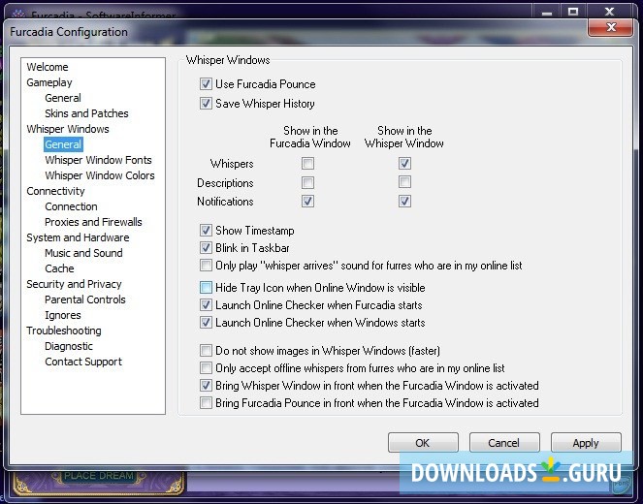This screenshot has width=643, height=504.
Task: Open Cache settings
Action: 59,268
